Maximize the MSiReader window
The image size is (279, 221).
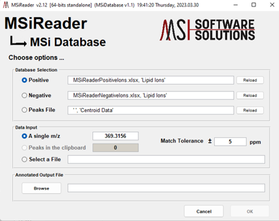click(x=254, y=5)
